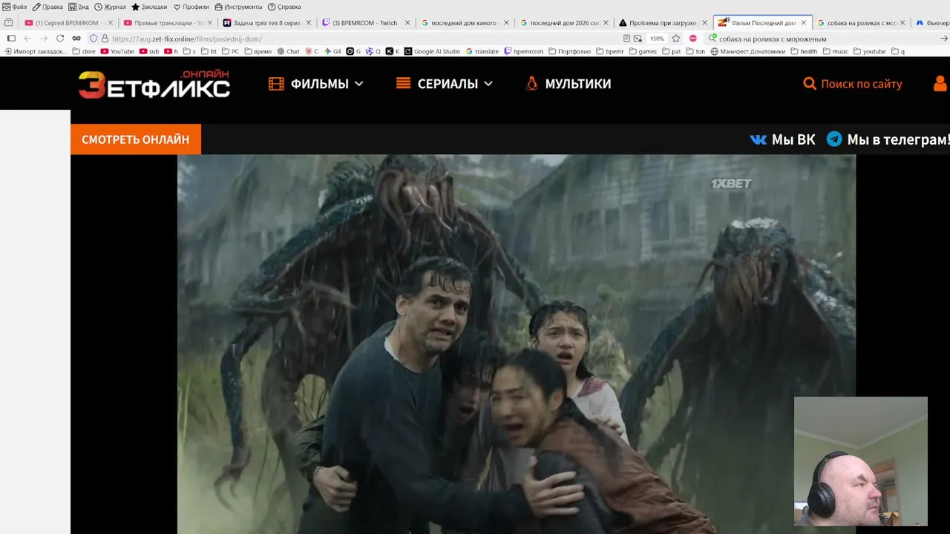Screen dimensions: 950x534
Task: Open reader view icon in address bar
Action: pyautogui.click(x=627, y=39)
